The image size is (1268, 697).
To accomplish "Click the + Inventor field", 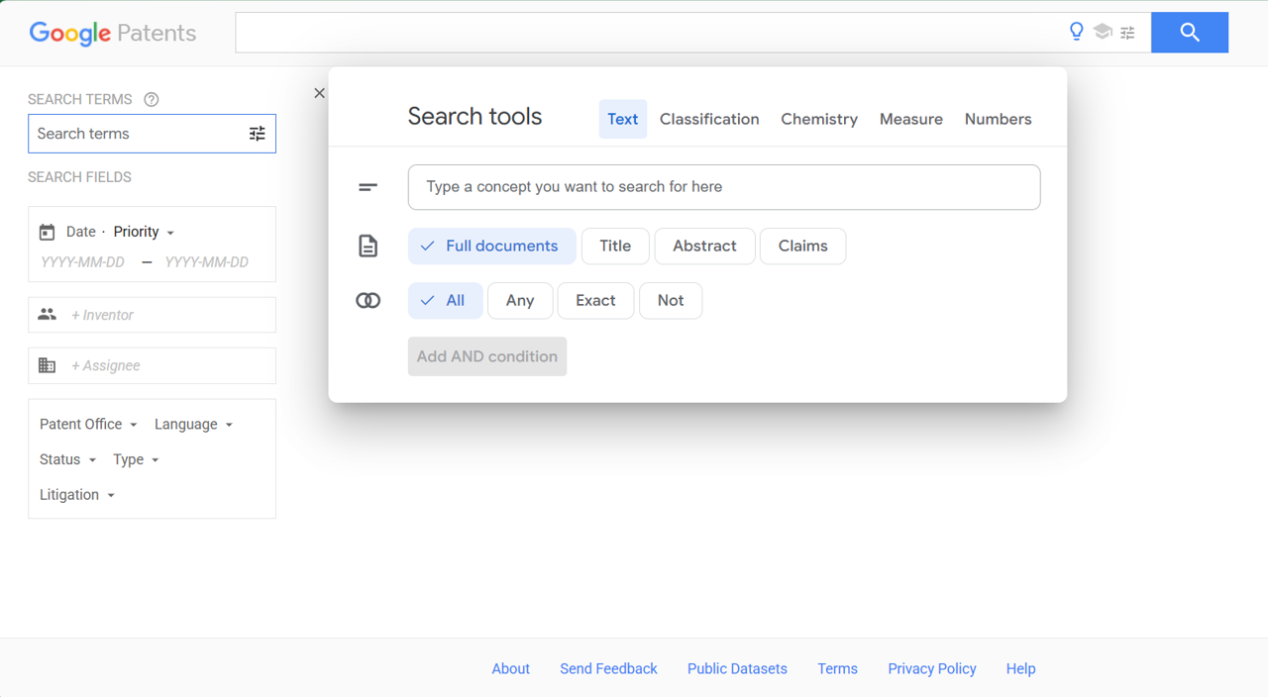I will pyautogui.click(x=152, y=315).
